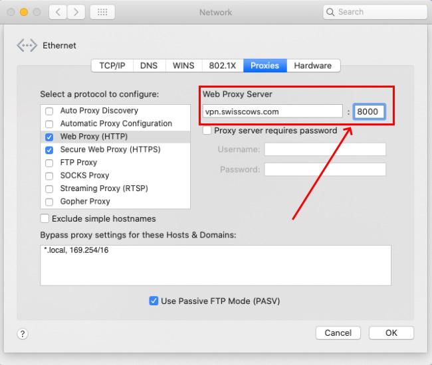Select the Auto Proxy Discovery label
Viewport: 432px width, 365px height.
coord(99,111)
